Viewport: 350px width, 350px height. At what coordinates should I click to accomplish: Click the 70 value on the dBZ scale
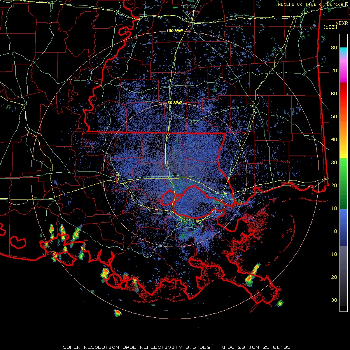pyautogui.click(x=334, y=71)
